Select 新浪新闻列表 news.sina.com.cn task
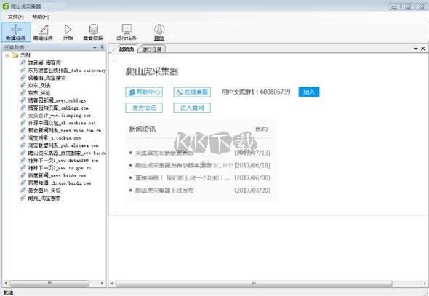429x296 pixels. point(65,130)
